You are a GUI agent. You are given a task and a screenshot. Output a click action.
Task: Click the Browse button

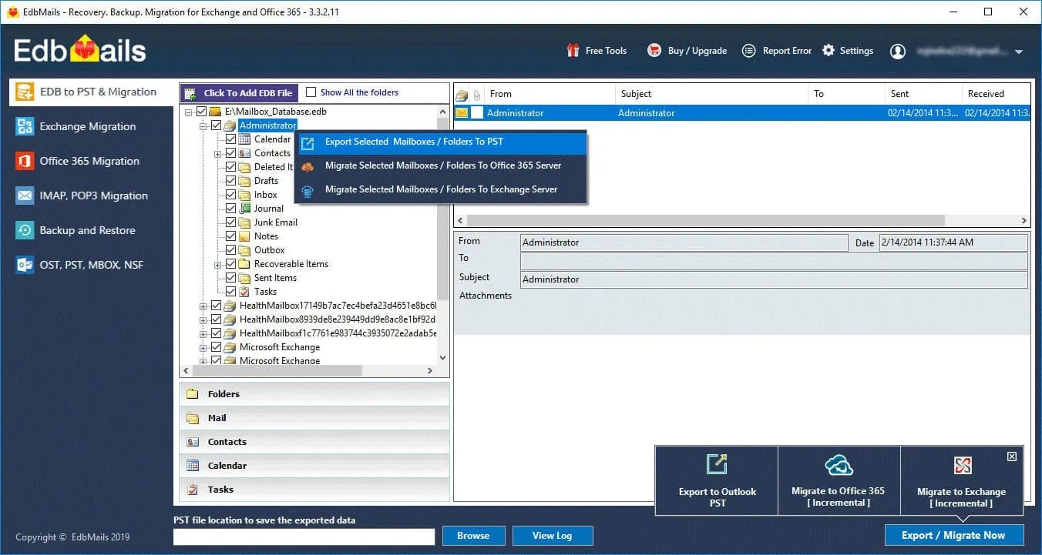[473, 536]
